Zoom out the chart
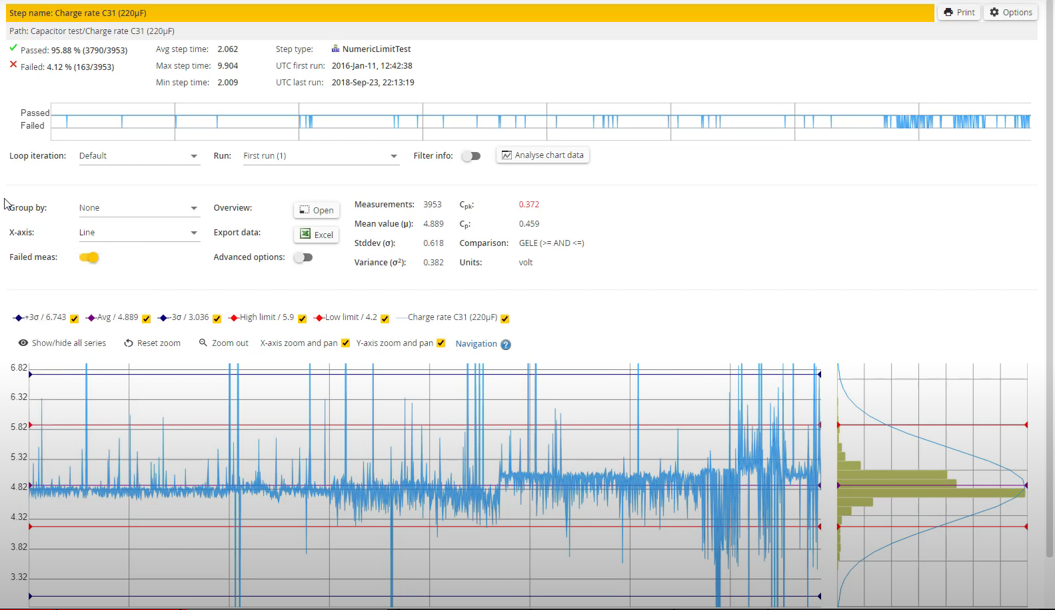The width and height of the screenshot is (1055, 610). [223, 343]
